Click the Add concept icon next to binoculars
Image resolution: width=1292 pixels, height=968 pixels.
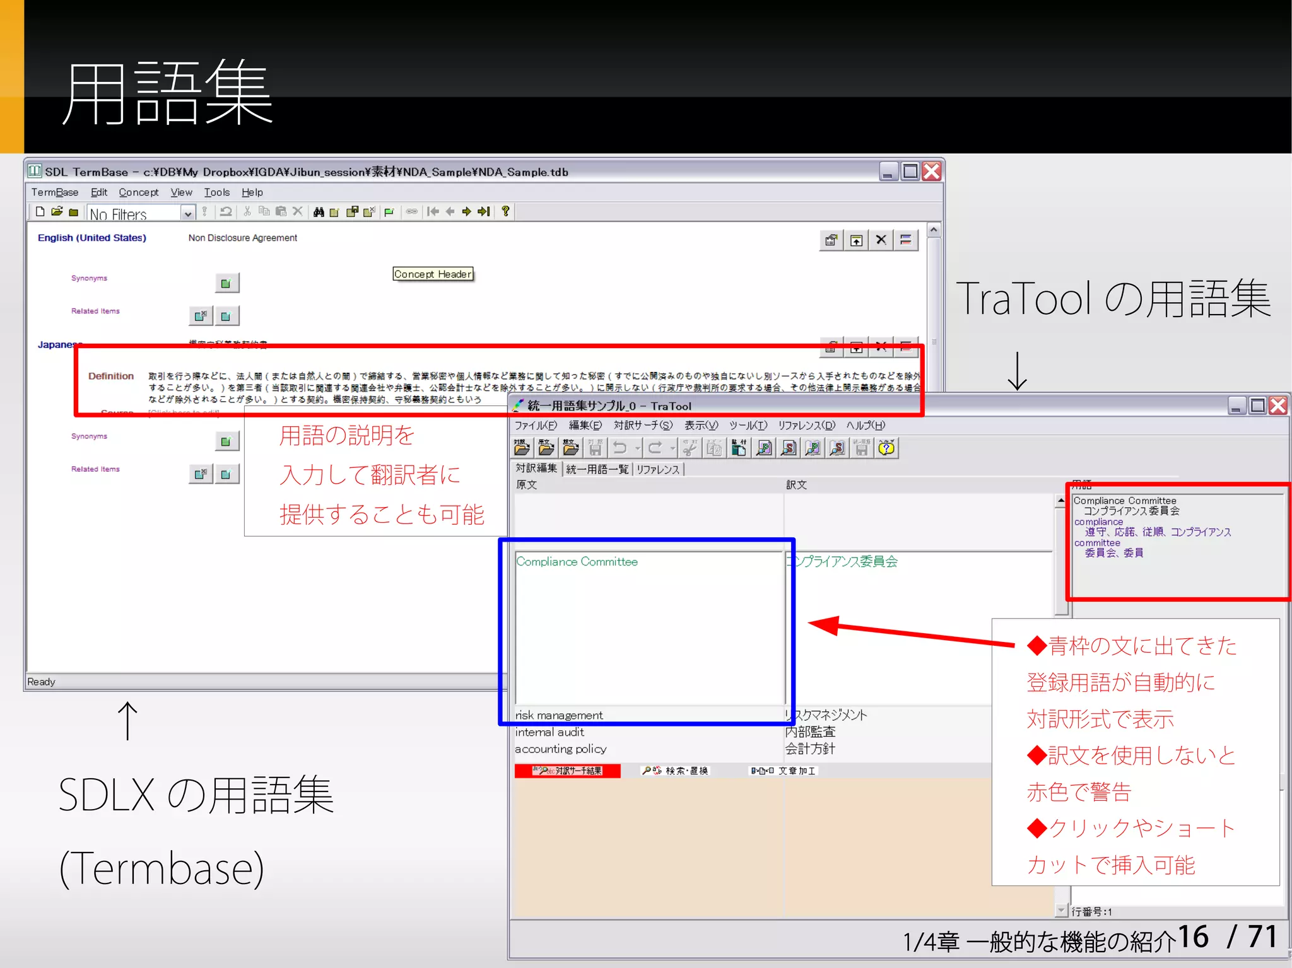(334, 212)
